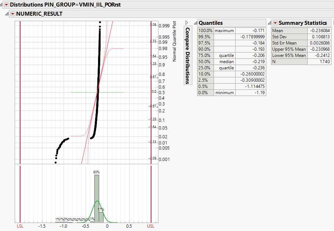Collapse the Summary Statistics disclosure triangle
334x231 pixels.
pos(270,23)
